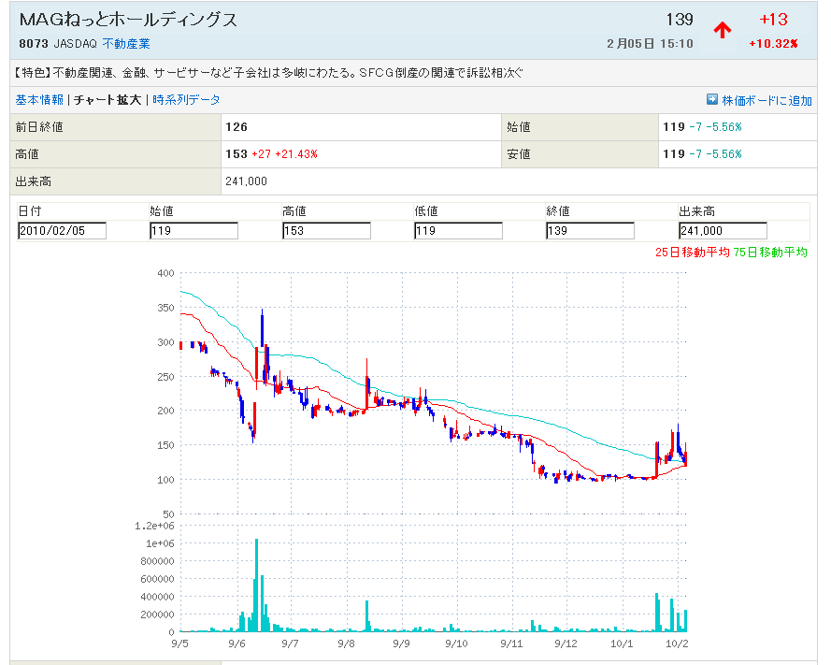Click the add-to-board icon beside 株価ボードに追加
Viewport: 831px width, 665px height.
coord(712,100)
